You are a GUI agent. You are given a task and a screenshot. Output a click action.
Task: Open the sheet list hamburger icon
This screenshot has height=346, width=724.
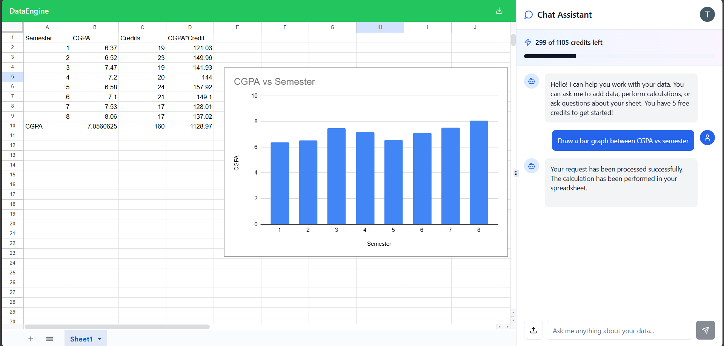[49, 339]
